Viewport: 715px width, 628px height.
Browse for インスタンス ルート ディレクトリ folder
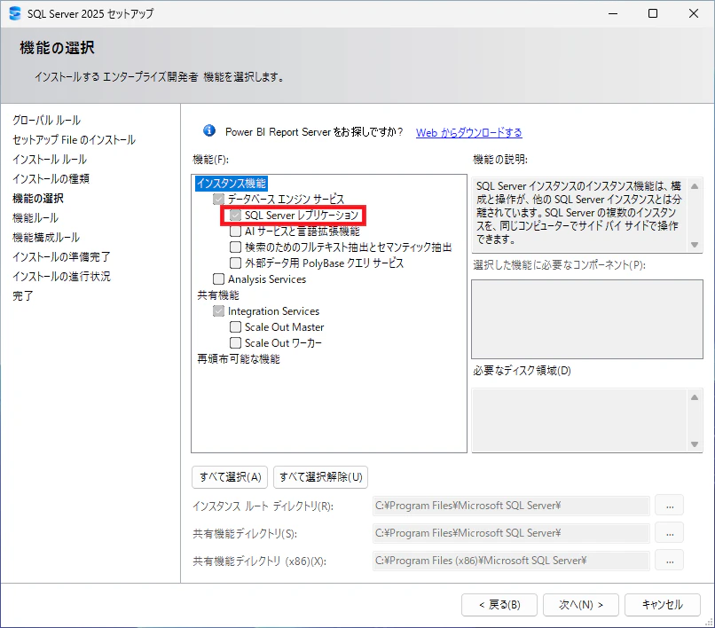click(x=670, y=506)
